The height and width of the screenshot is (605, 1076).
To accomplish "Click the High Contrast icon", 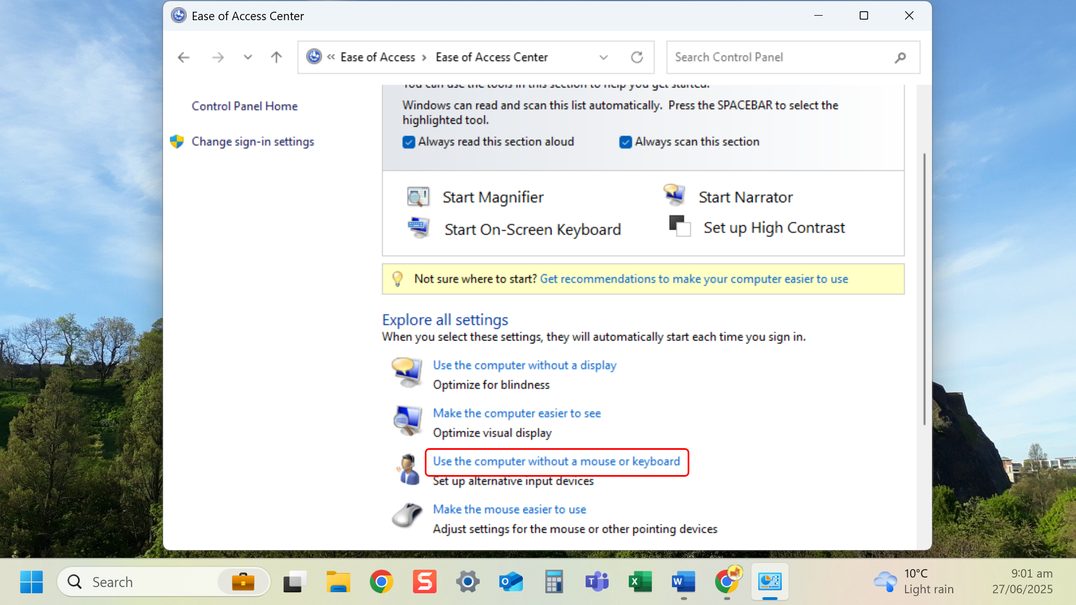I will 680,226.
